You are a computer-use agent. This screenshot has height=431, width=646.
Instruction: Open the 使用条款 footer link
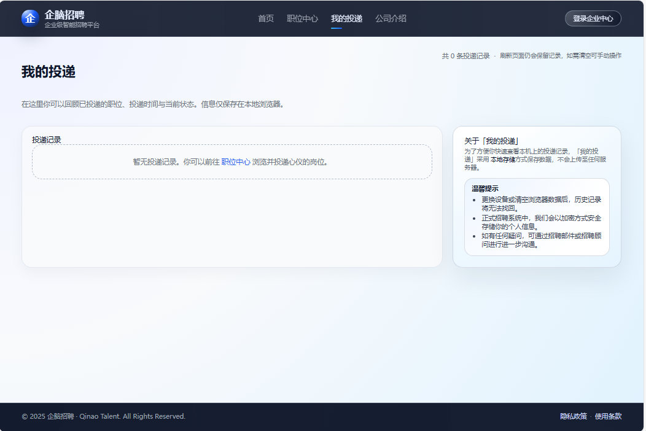coord(608,416)
